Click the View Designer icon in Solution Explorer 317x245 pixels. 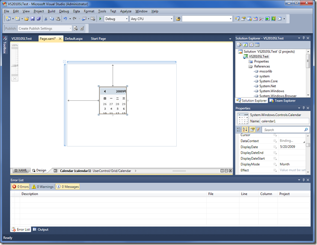[x=257, y=45]
